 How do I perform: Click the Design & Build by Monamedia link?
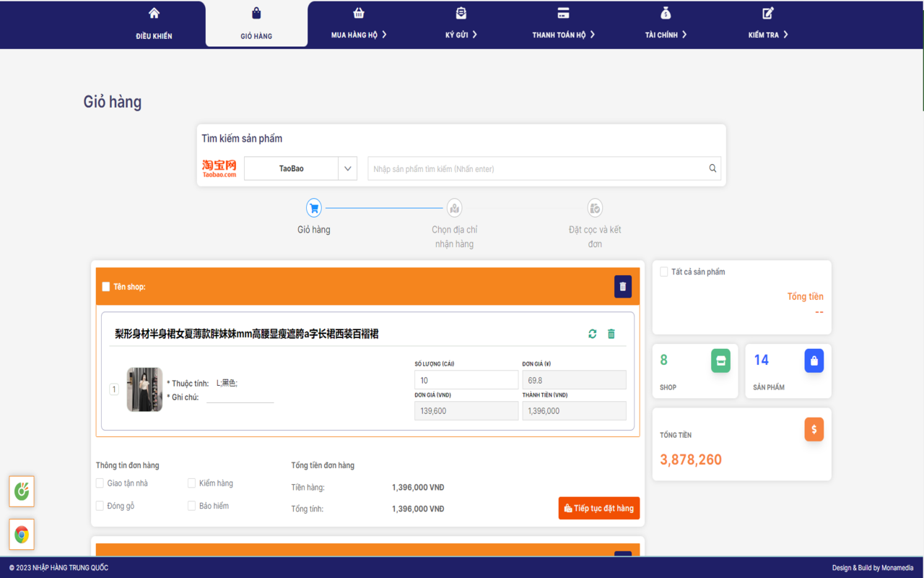[873, 568]
